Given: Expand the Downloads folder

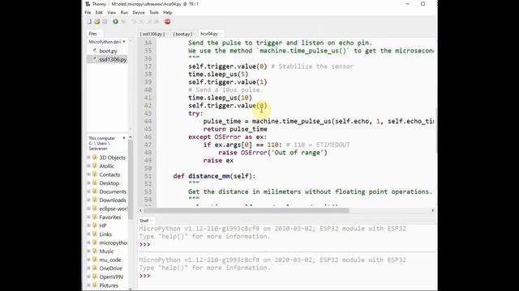Looking at the screenshot, I should [88, 200].
